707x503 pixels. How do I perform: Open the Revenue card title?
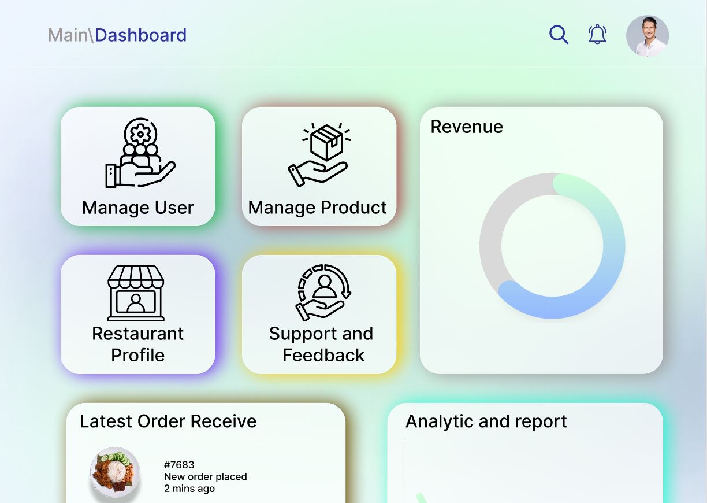click(x=467, y=127)
